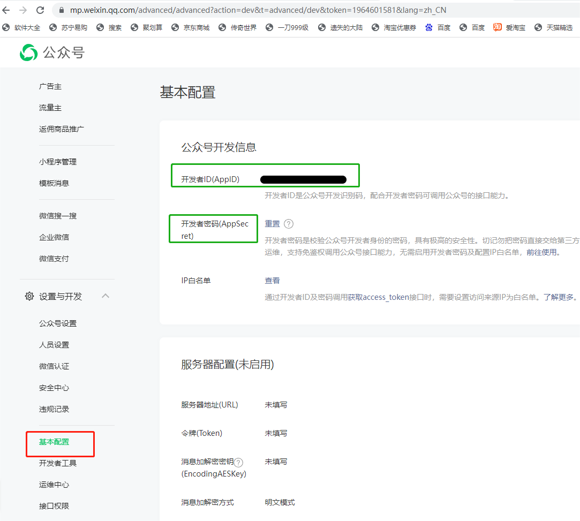The image size is (580, 521).
Task: Open 运维中心 in the sidebar
Action: pyautogui.click(x=54, y=485)
